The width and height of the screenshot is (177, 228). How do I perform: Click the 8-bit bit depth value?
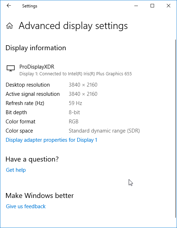(x=74, y=112)
